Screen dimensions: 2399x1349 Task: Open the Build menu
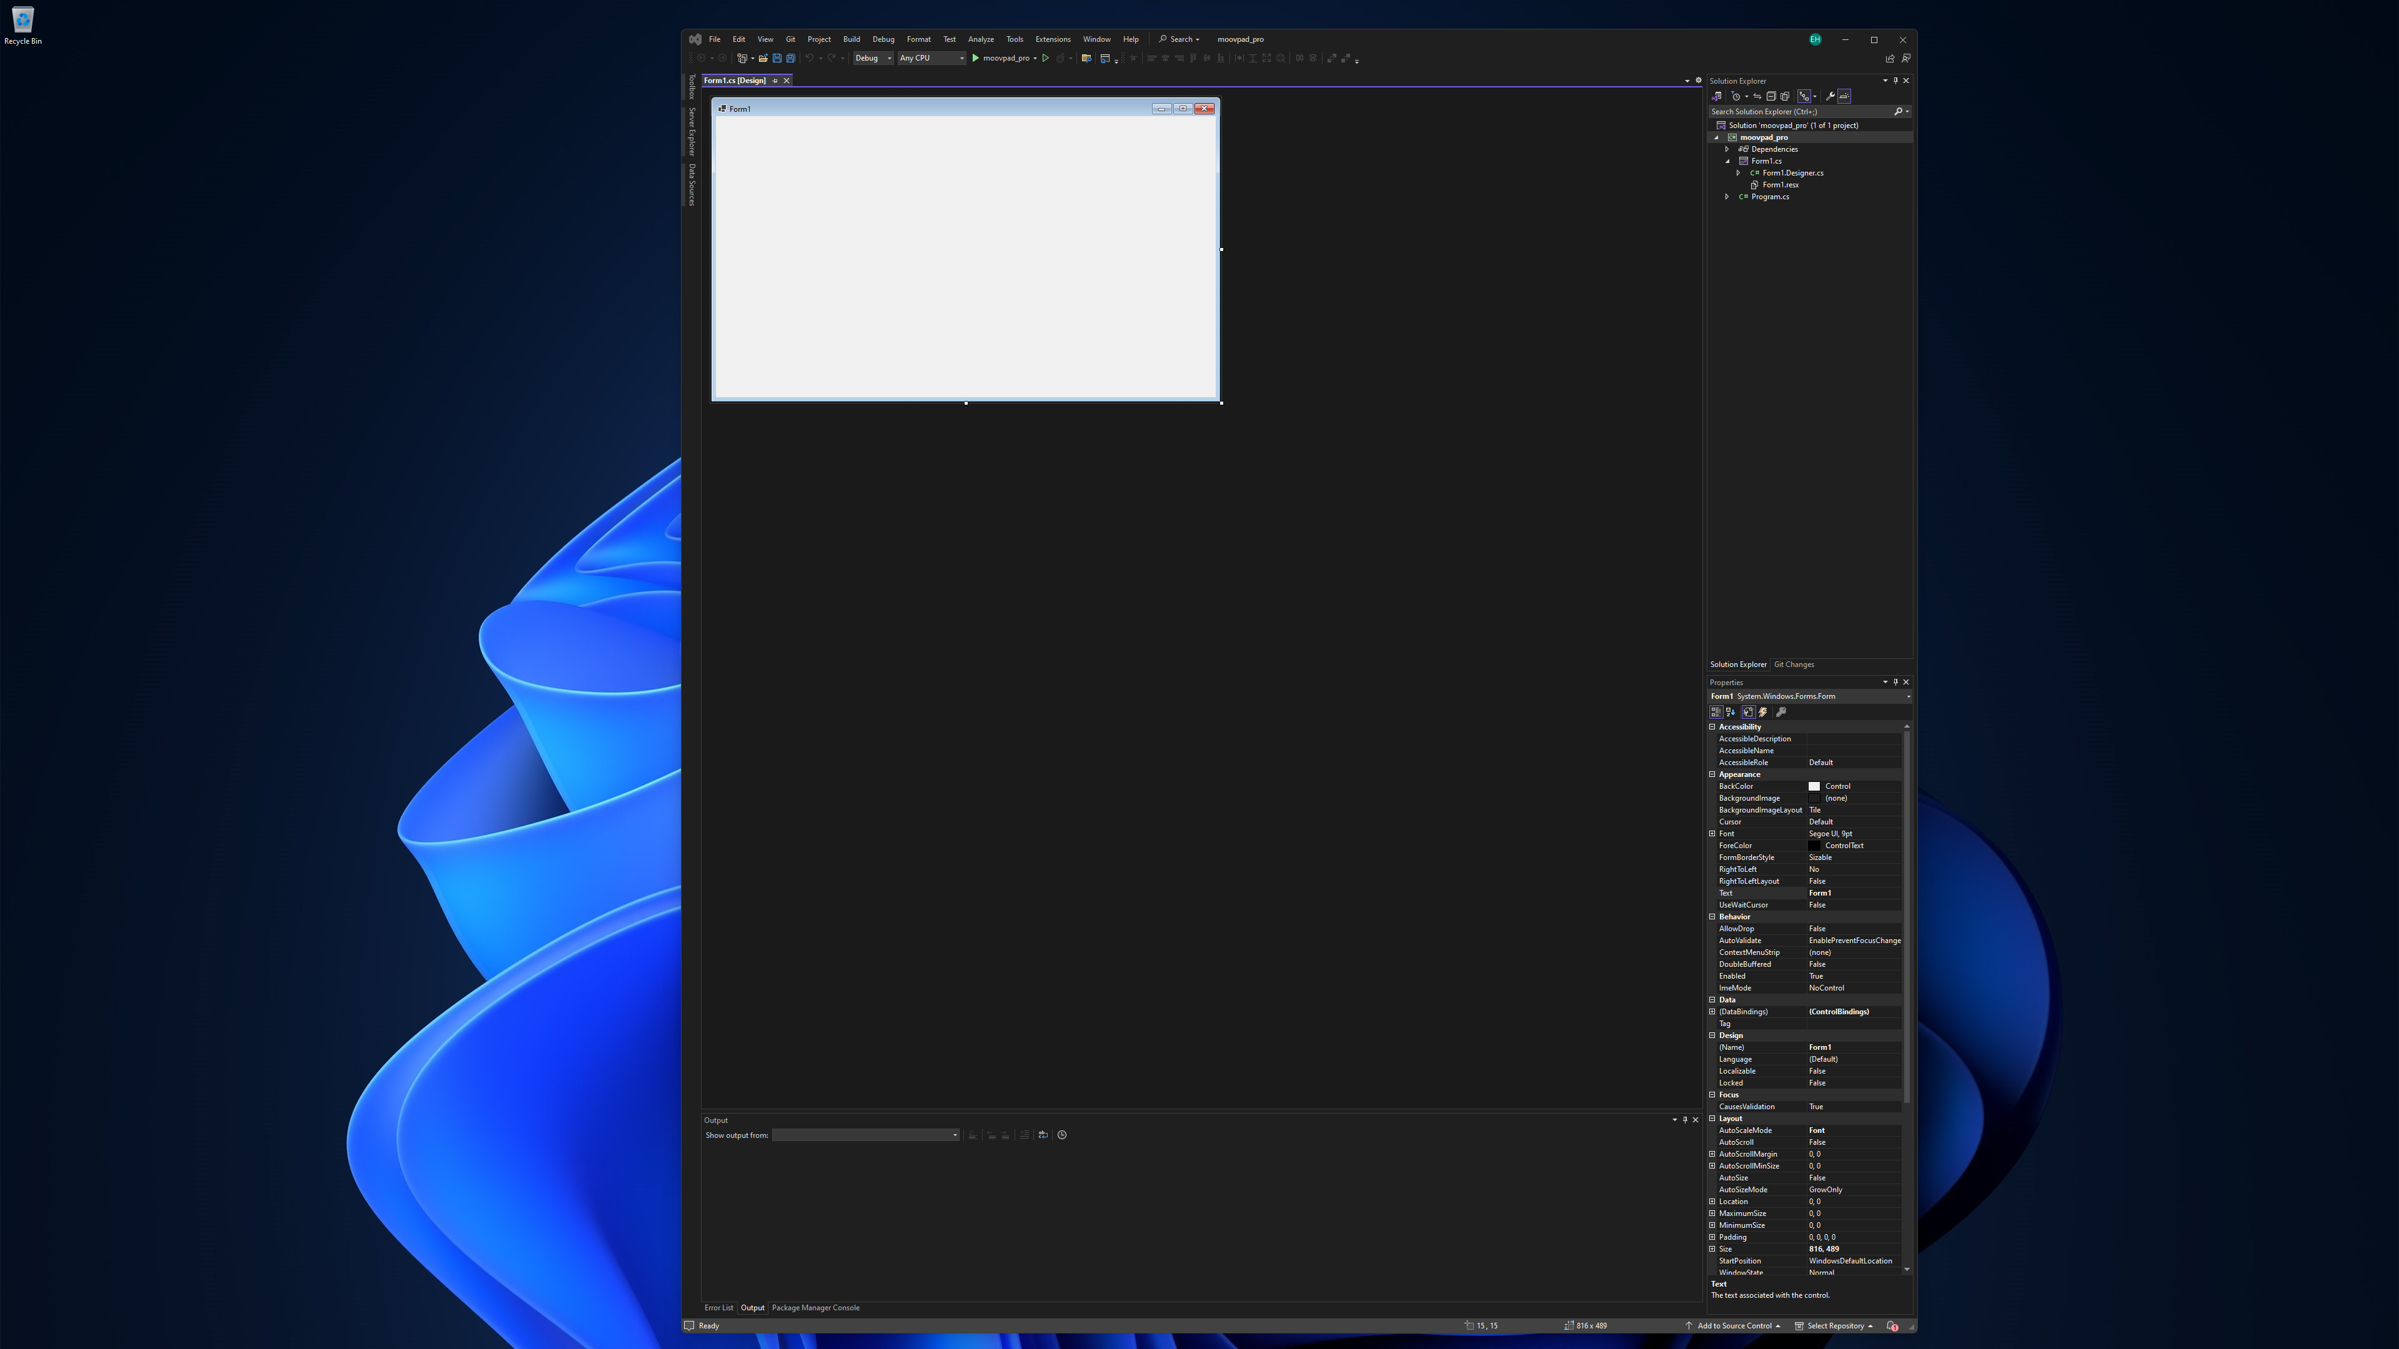click(851, 39)
